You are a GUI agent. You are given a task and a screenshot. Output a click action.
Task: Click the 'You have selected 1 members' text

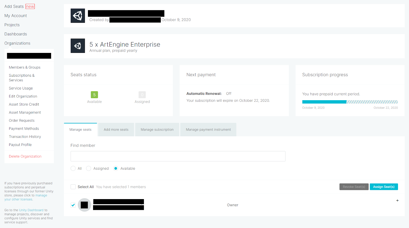pos(121,187)
